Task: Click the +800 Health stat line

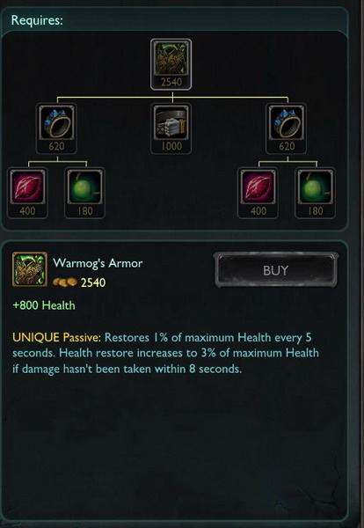Action: click(44, 305)
